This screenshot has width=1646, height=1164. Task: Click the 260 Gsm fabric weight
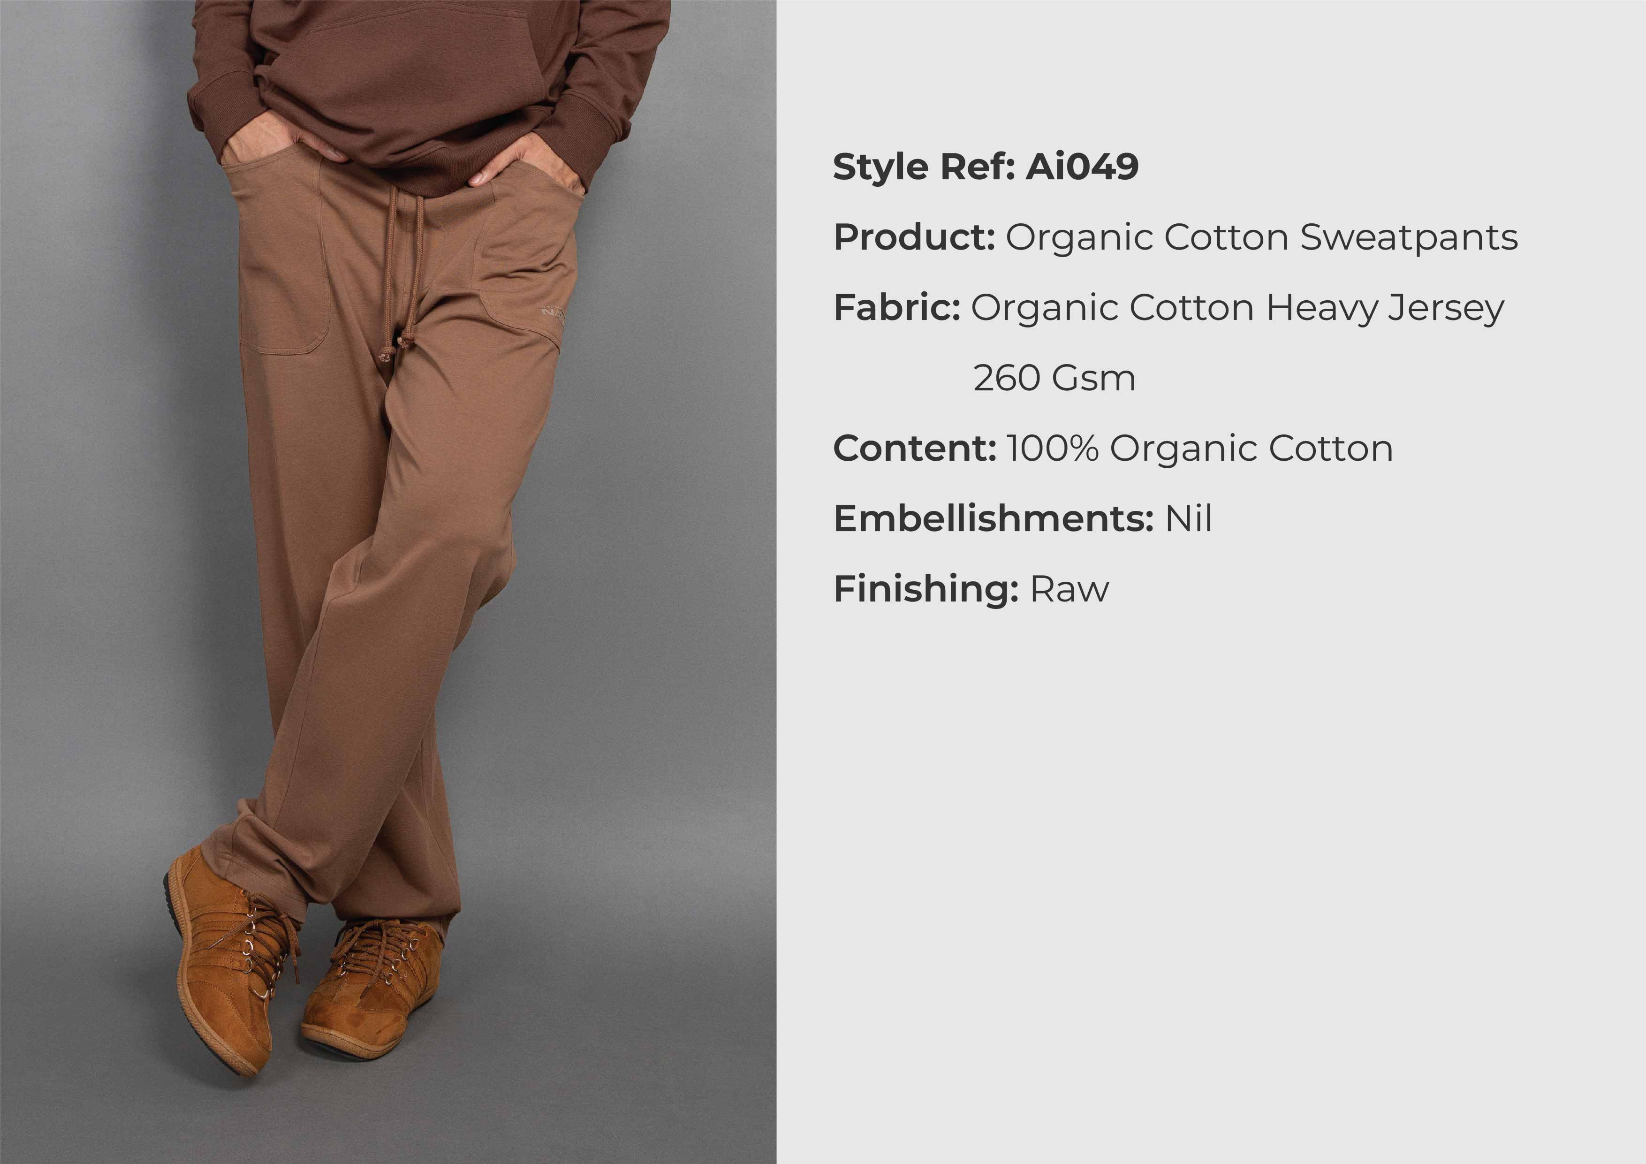coord(1054,379)
